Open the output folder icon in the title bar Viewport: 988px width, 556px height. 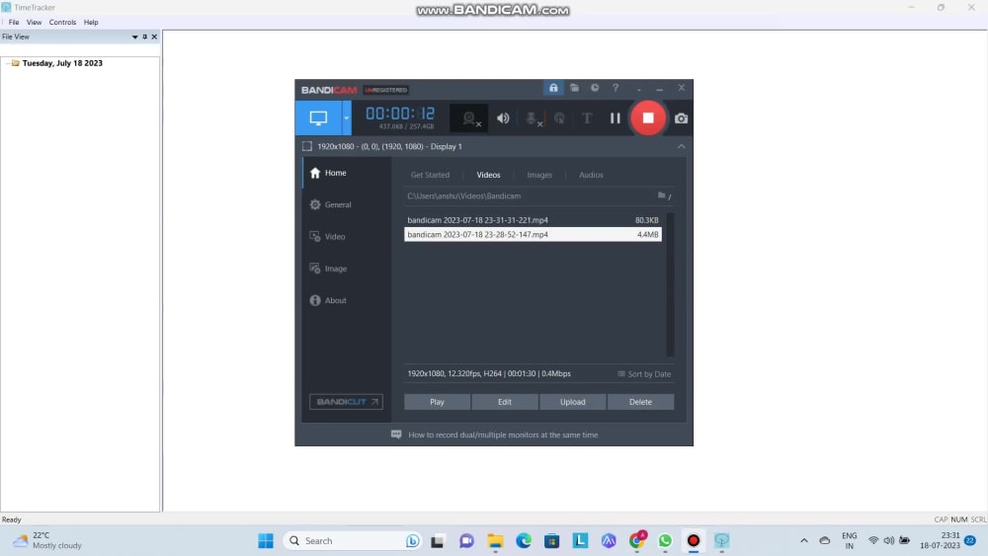tap(574, 88)
